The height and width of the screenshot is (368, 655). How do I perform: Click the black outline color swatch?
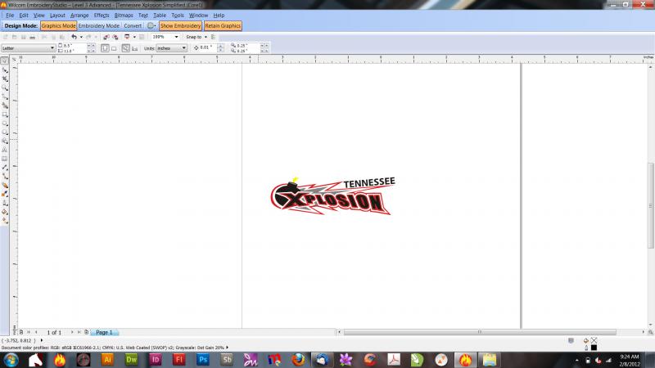pyautogui.click(x=594, y=348)
